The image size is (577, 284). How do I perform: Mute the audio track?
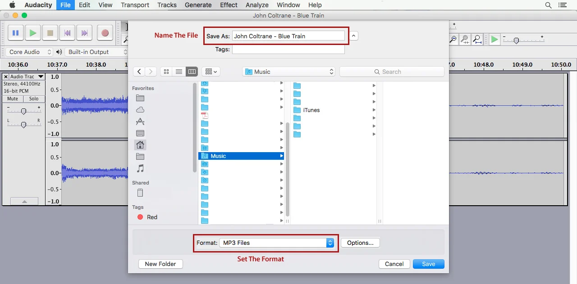pyautogui.click(x=12, y=99)
